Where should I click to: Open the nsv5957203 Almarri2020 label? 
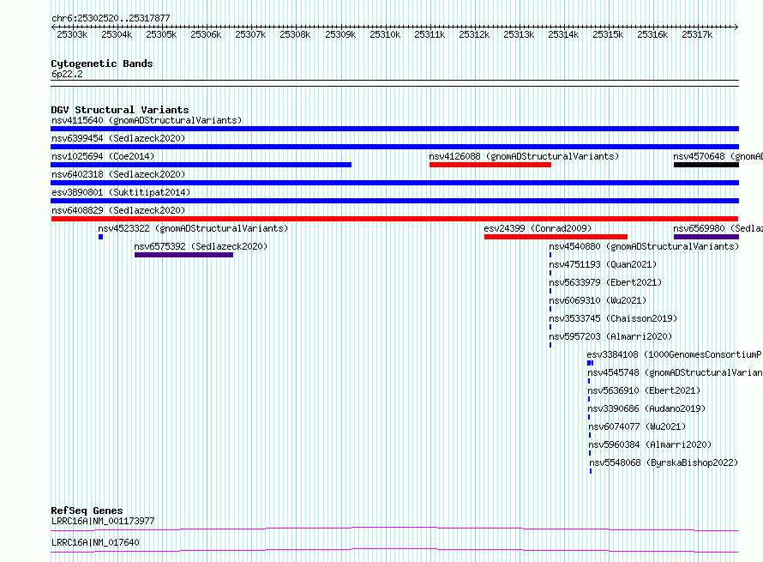[610, 336]
